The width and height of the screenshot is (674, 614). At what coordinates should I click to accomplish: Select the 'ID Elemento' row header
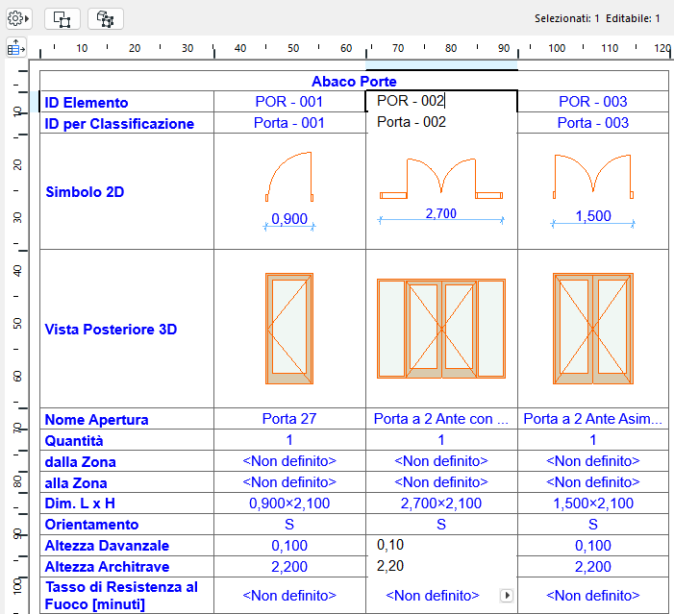click(87, 103)
